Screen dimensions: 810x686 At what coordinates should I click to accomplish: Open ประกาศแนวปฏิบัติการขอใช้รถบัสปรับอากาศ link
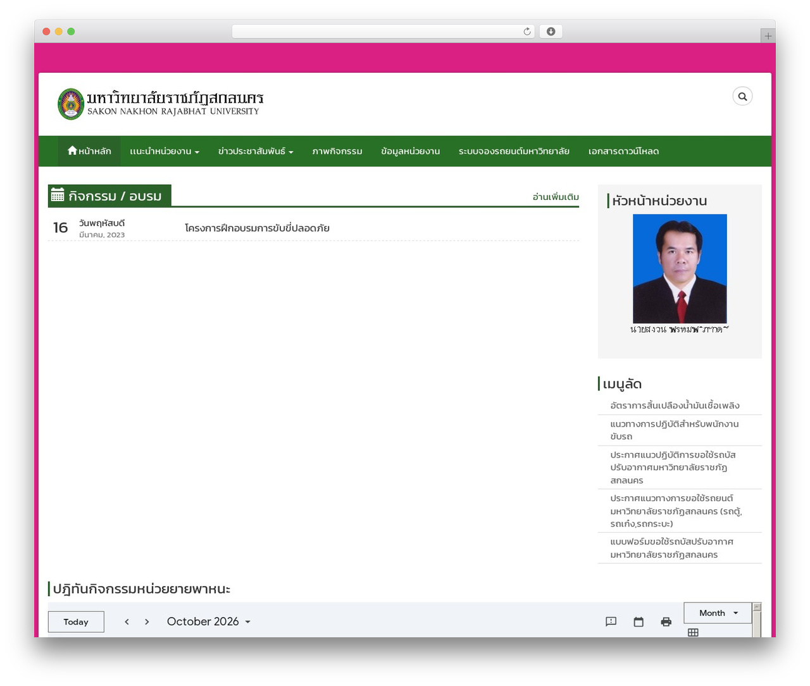tap(673, 468)
